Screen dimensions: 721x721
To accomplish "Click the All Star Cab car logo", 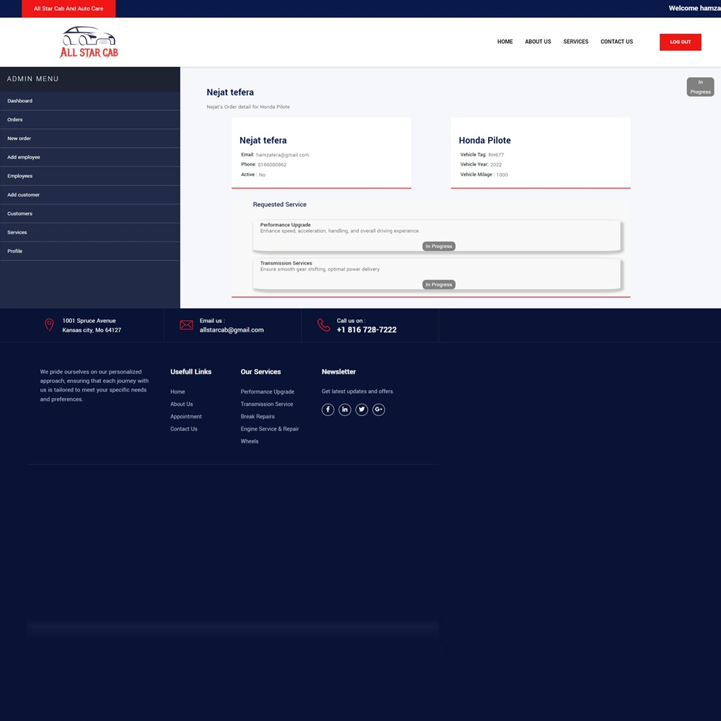I will pyautogui.click(x=89, y=42).
